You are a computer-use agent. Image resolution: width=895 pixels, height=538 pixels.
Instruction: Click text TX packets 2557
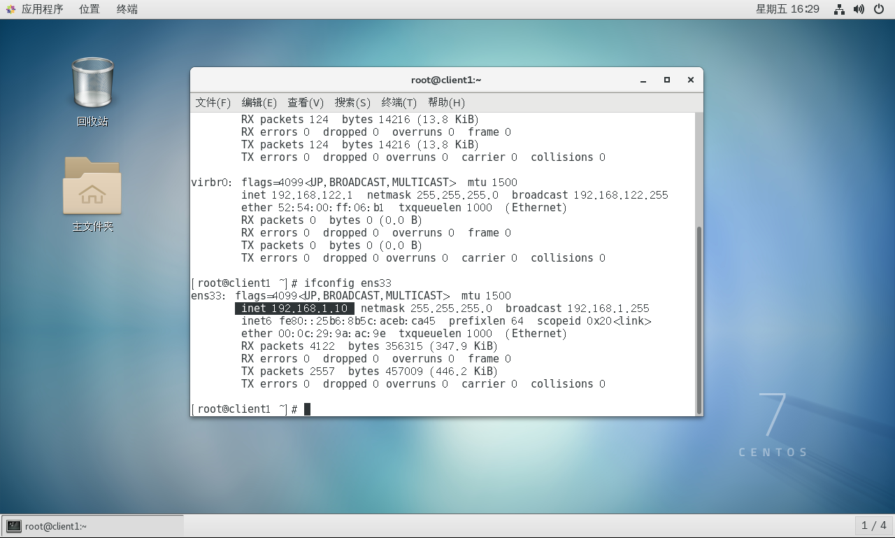point(288,371)
